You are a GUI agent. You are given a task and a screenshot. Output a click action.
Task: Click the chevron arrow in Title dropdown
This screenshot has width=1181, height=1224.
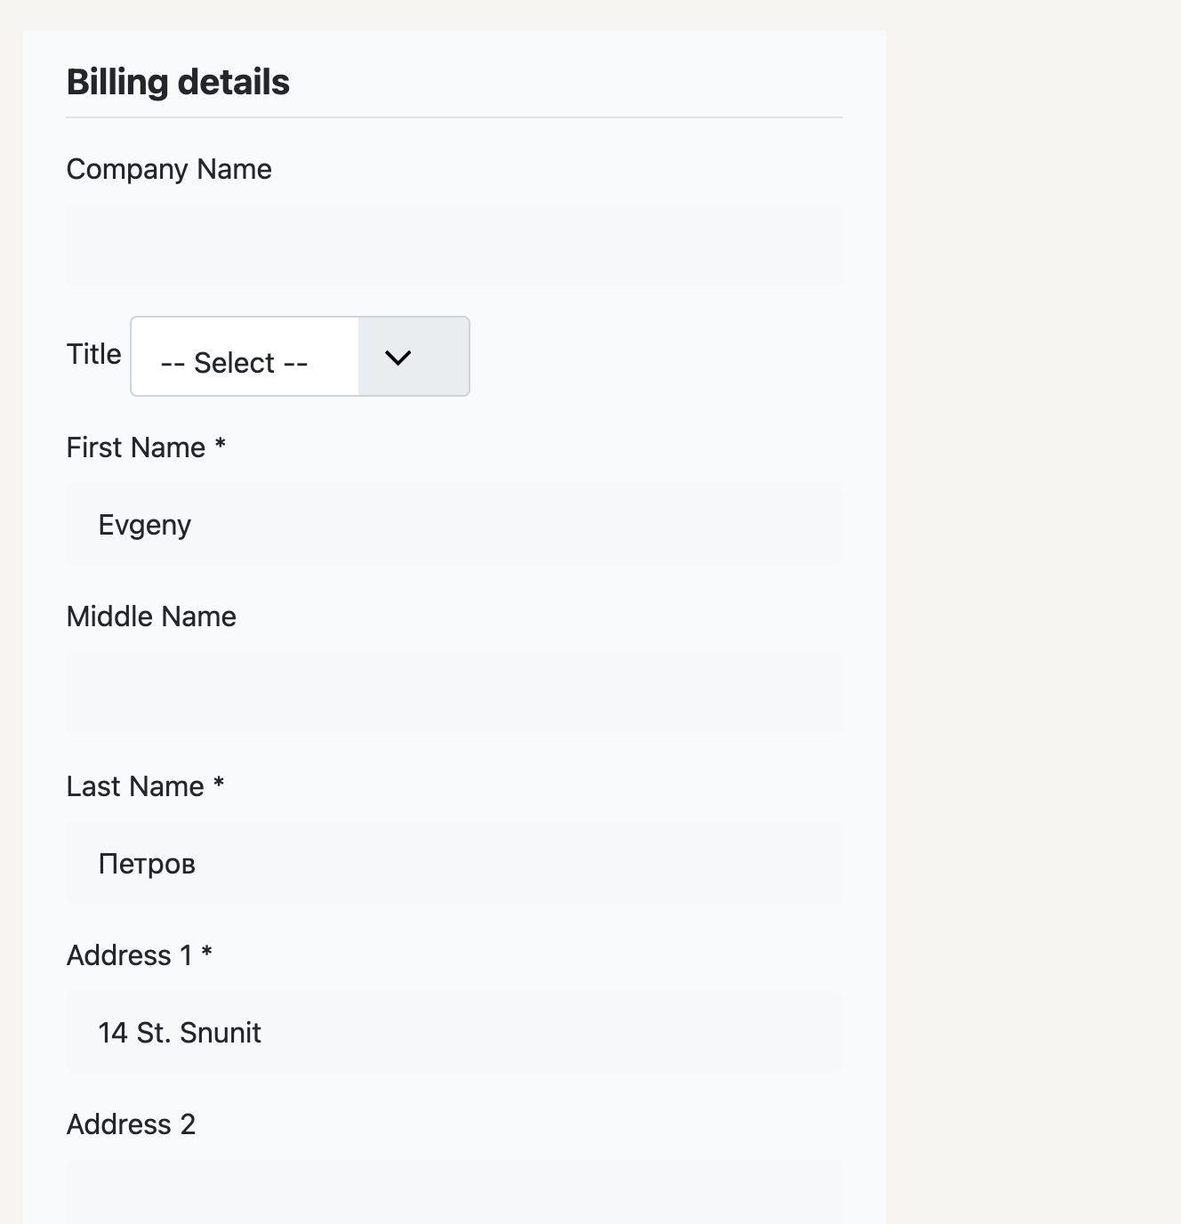398,358
